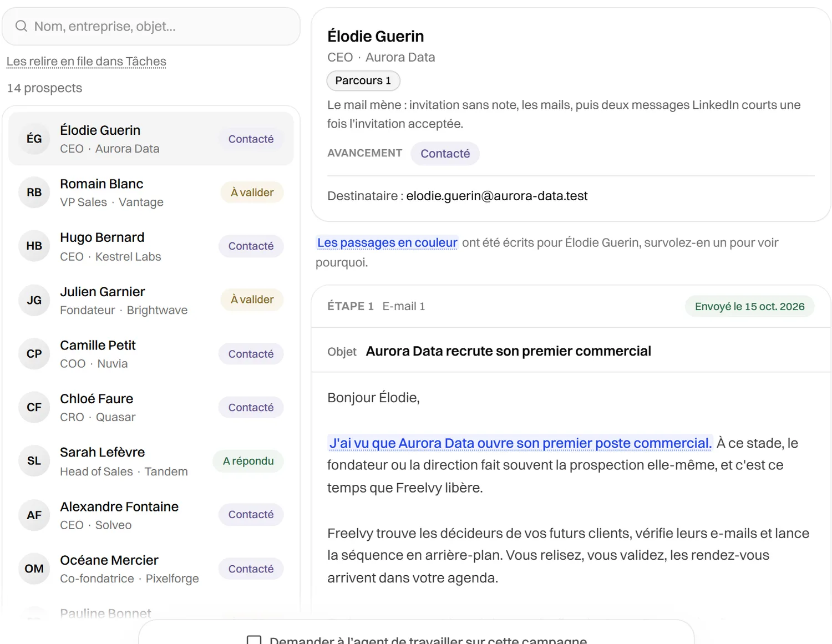Click the 'Contacté' badge for Camille Petit
The image size is (832, 644).
pyautogui.click(x=251, y=354)
